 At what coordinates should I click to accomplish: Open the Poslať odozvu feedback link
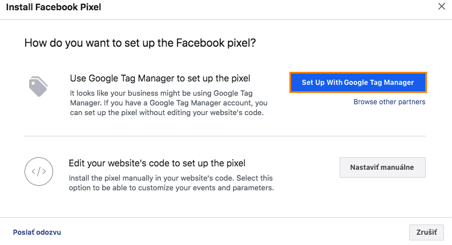pyautogui.click(x=37, y=232)
